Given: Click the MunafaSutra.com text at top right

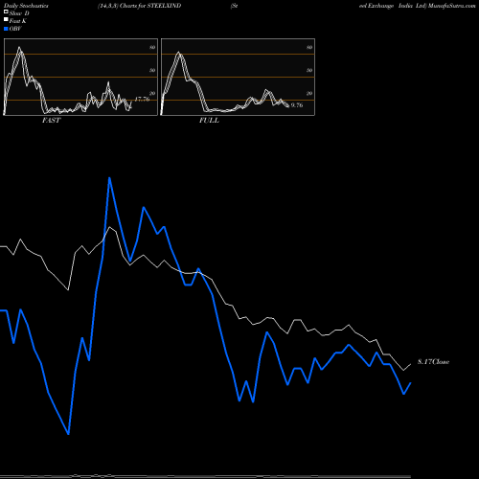Looking at the screenshot, I should point(451,6).
